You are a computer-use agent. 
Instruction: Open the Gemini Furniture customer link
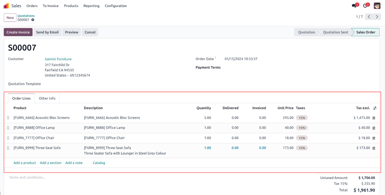pyautogui.click(x=58, y=59)
